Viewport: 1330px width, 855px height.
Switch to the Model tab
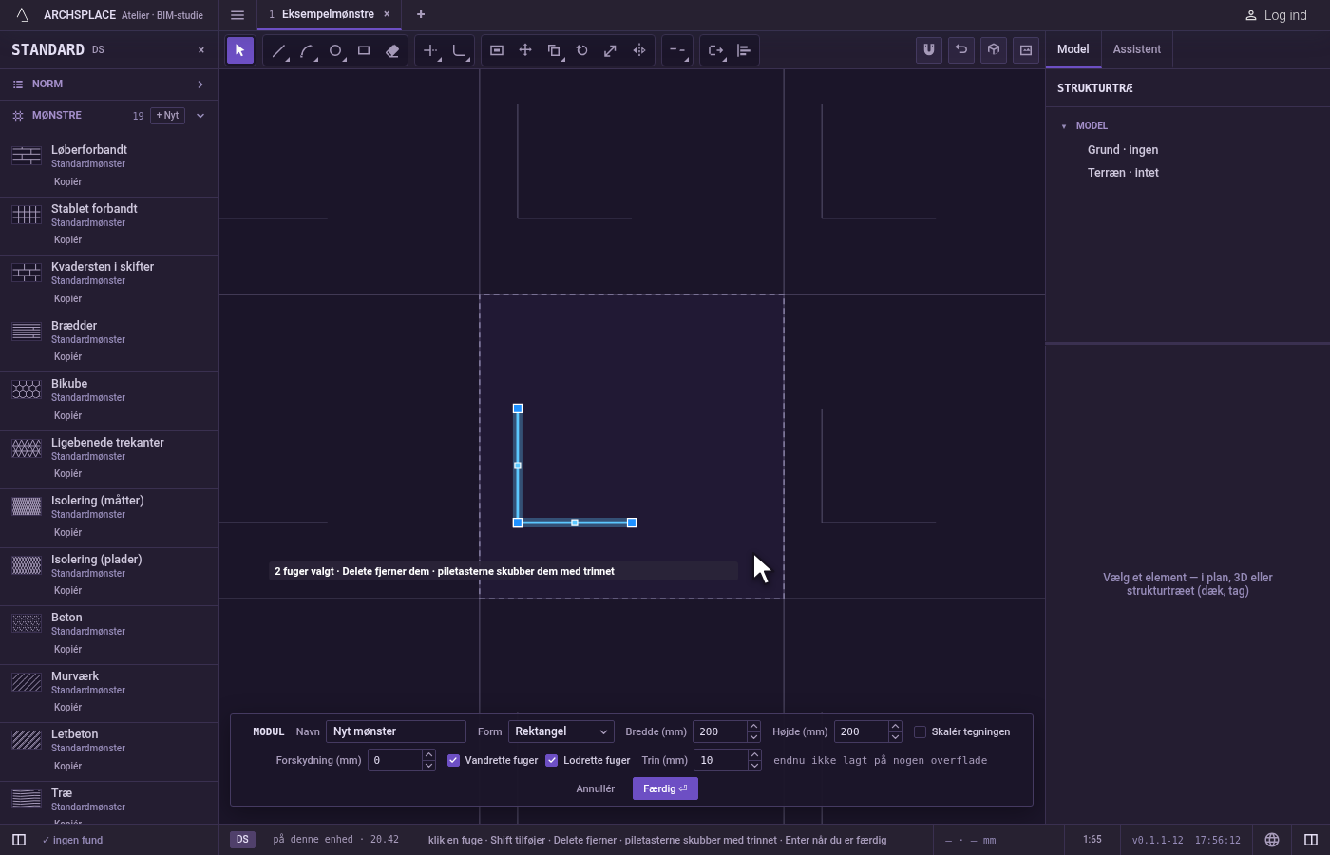coord(1073,49)
